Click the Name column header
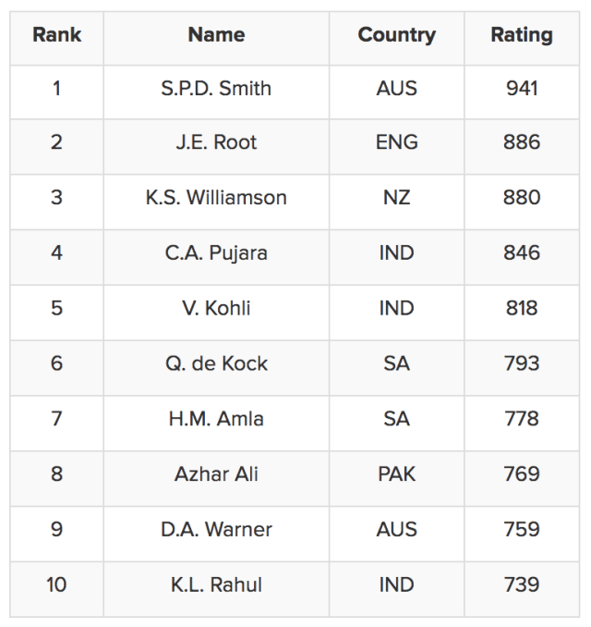591x627 pixels. 216,36
